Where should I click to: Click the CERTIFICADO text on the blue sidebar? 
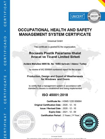[5, 51]
